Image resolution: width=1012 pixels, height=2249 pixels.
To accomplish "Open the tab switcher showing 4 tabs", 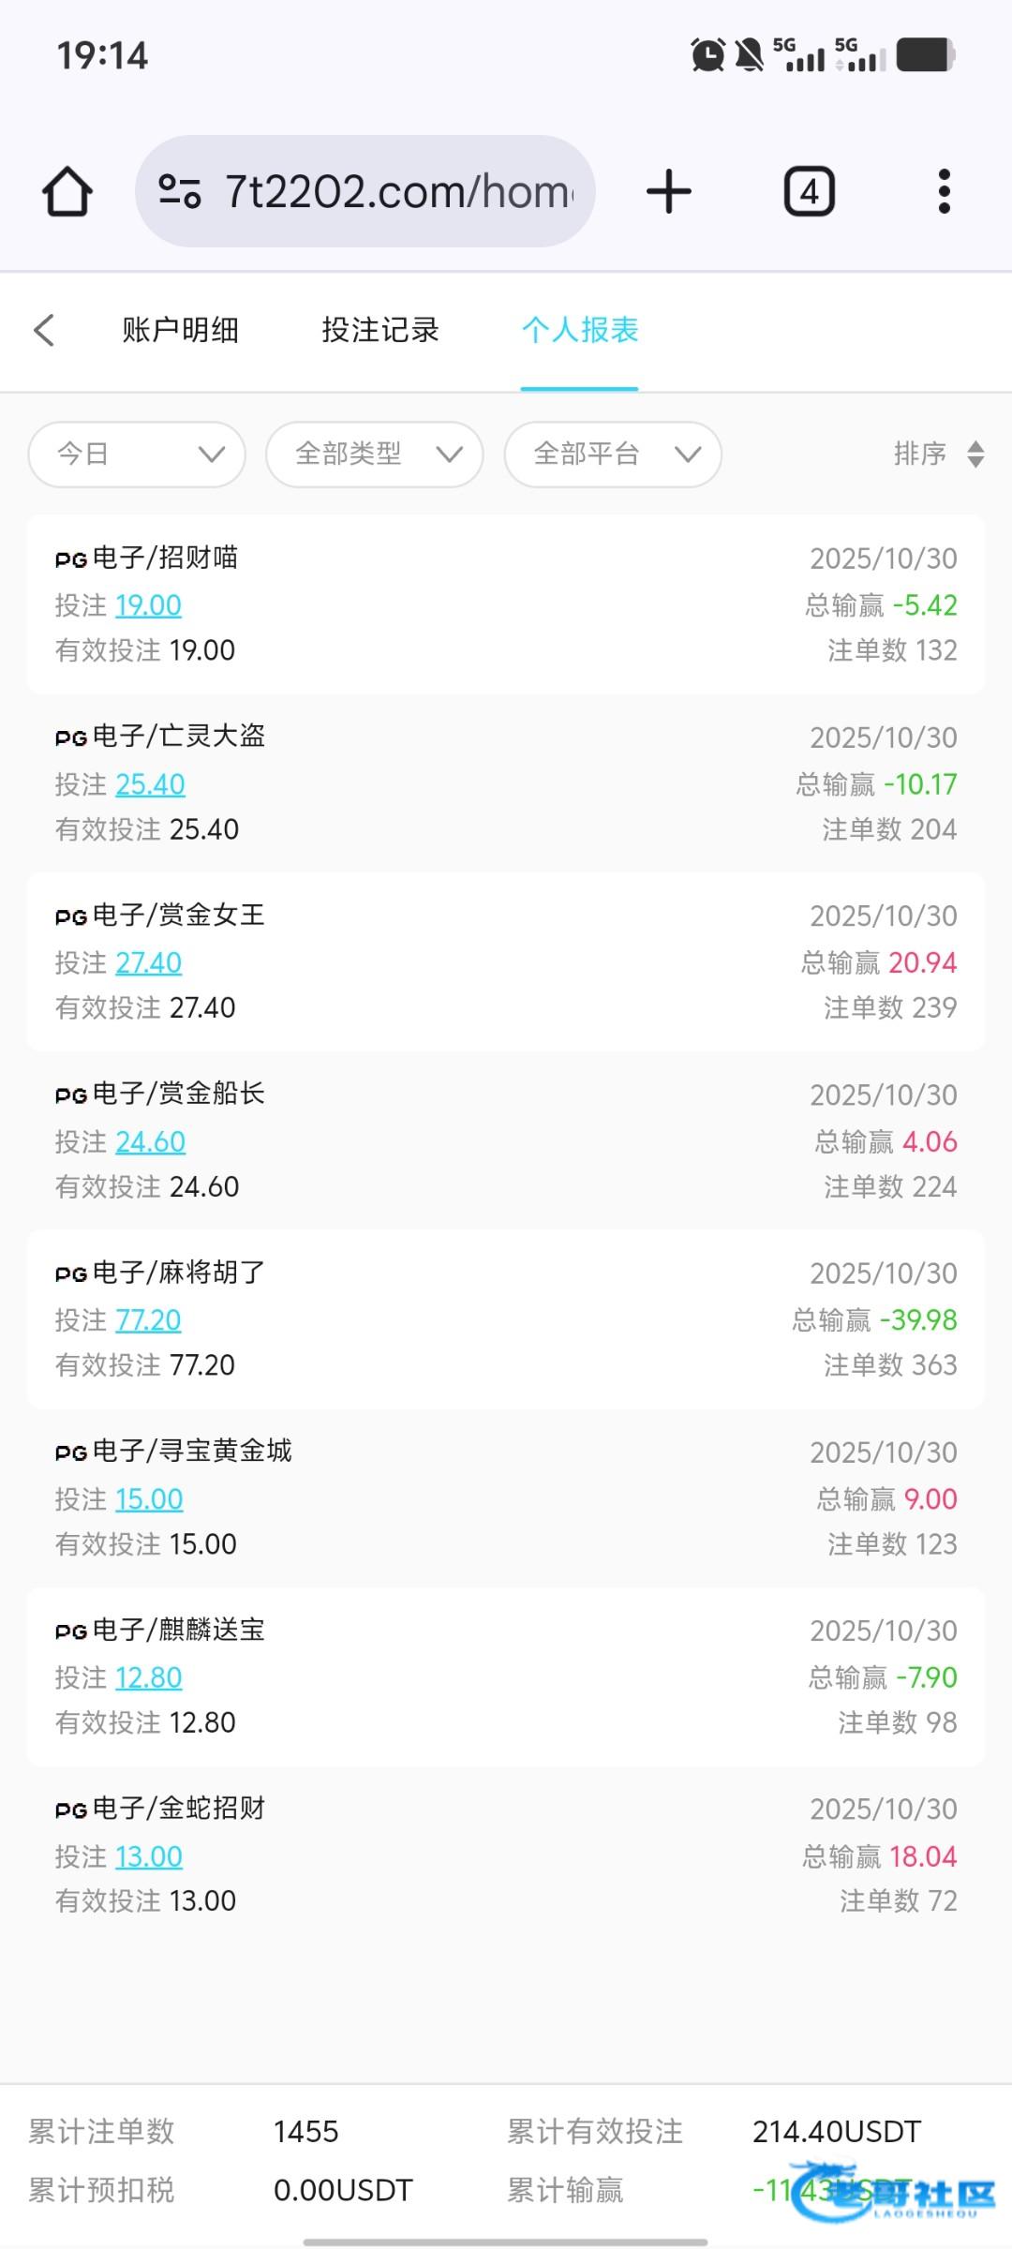I will pos(809,192).
